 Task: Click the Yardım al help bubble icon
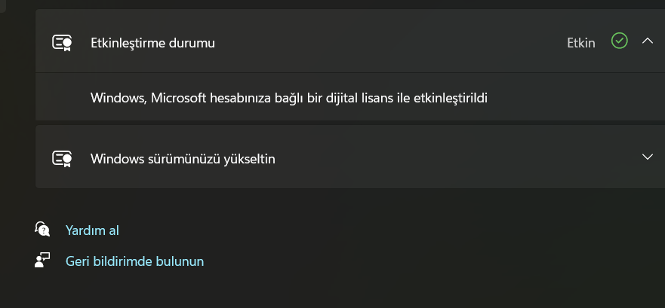42,229
